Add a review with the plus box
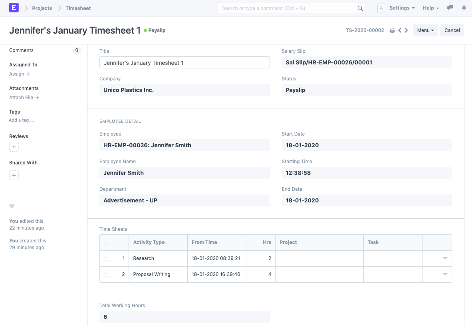 point(14,147)
